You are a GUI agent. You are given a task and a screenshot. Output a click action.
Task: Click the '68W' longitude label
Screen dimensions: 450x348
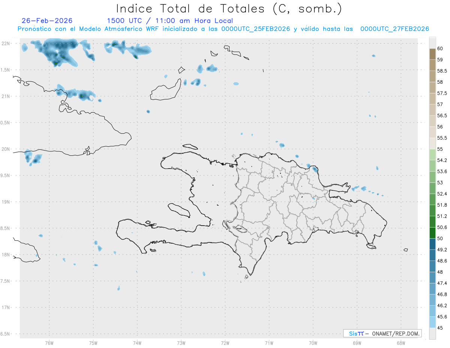[x=401, y=343]
